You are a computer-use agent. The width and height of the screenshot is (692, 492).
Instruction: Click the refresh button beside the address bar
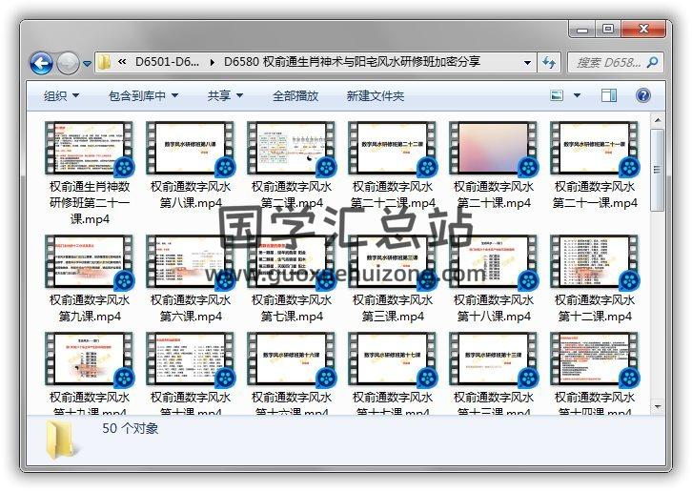tap(549, 63)
